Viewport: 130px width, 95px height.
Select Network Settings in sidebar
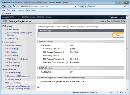point(14,83)
